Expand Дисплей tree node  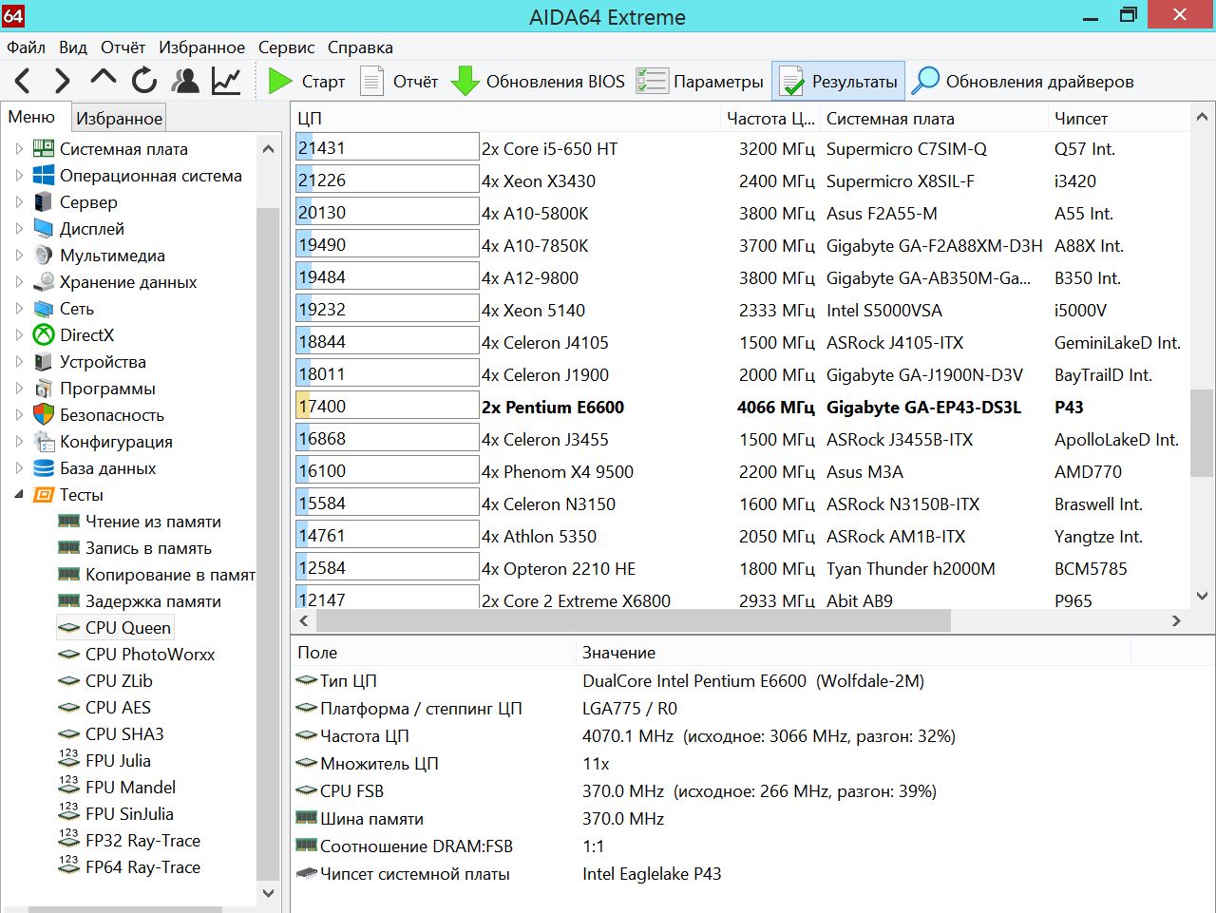coord(19,229)
